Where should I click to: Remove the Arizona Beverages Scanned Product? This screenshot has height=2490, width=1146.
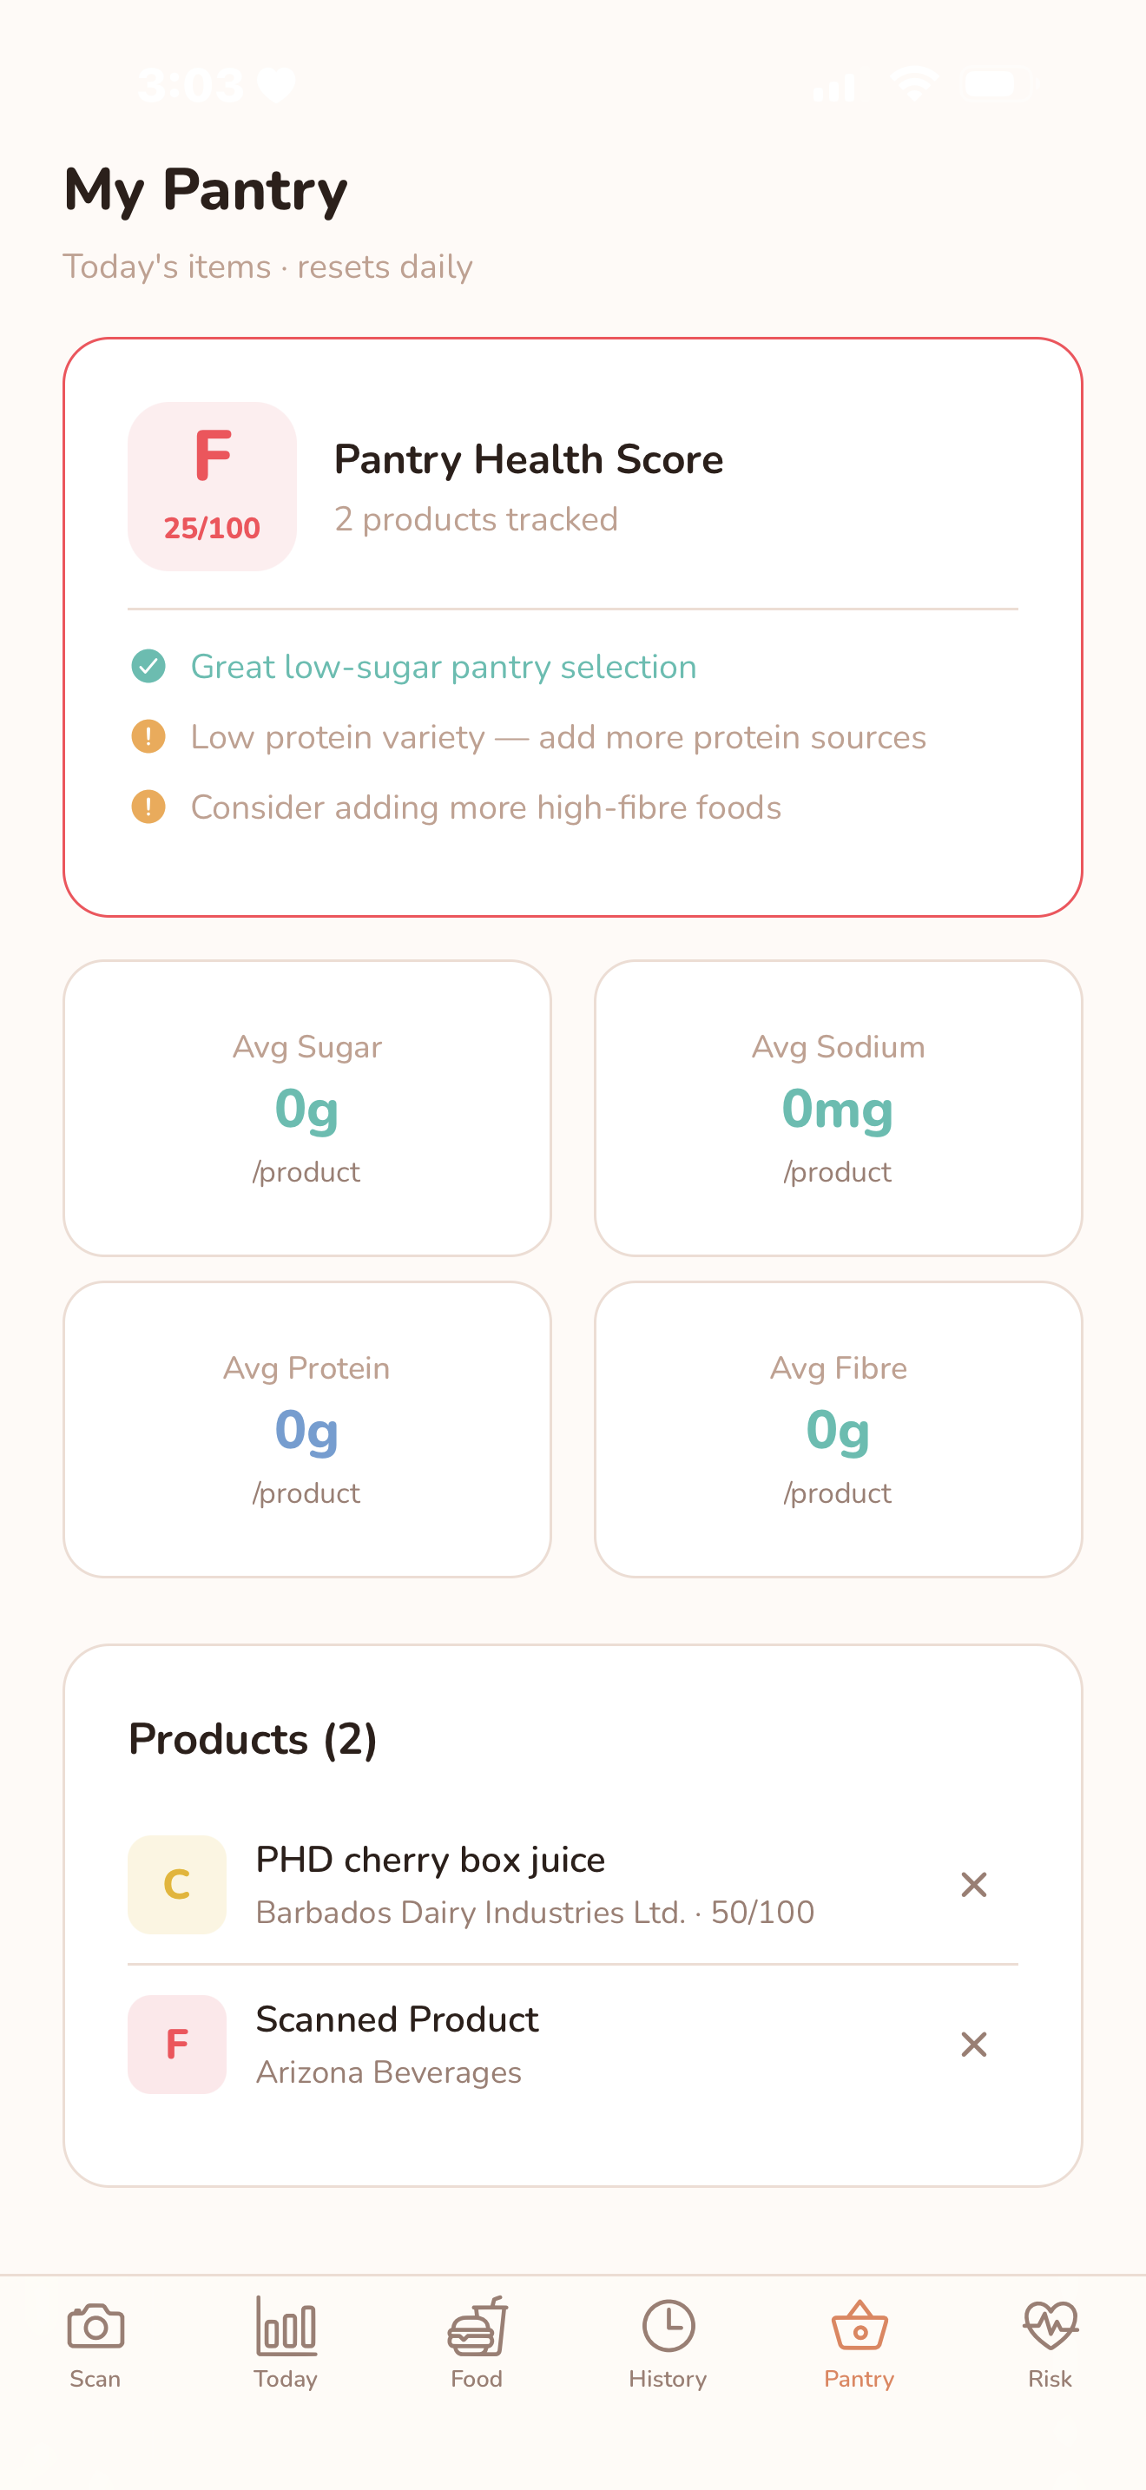pos(973,2044)
